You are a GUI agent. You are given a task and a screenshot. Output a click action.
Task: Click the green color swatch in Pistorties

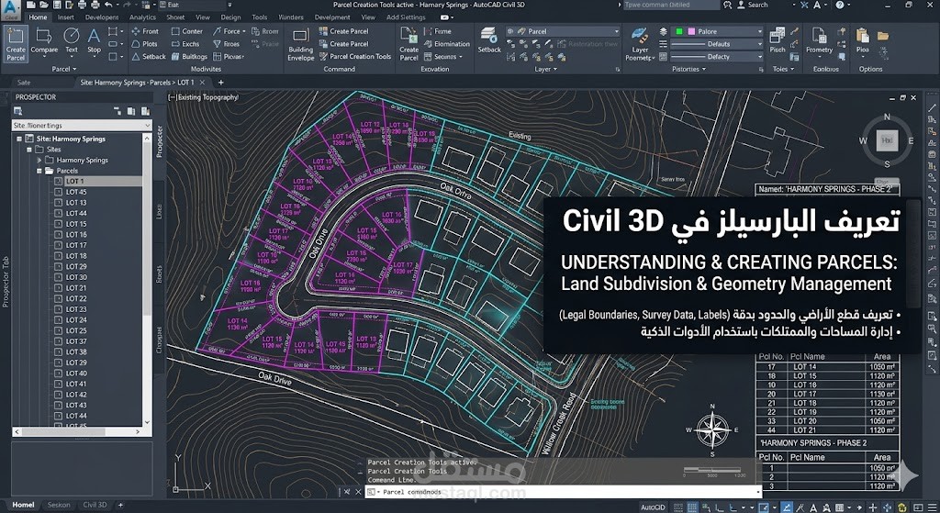click(x=679, y=31)
